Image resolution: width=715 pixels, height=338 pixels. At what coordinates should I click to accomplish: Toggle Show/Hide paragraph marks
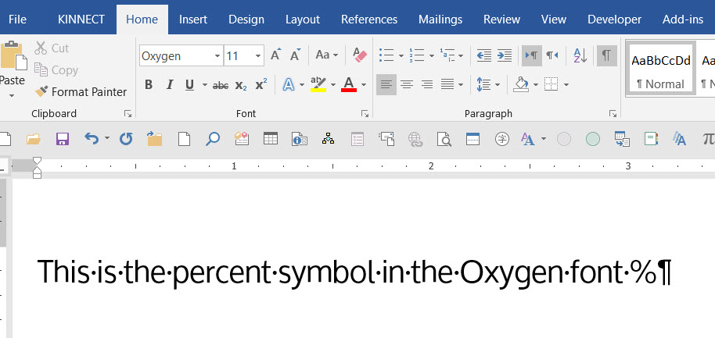[x=606, y=55]
